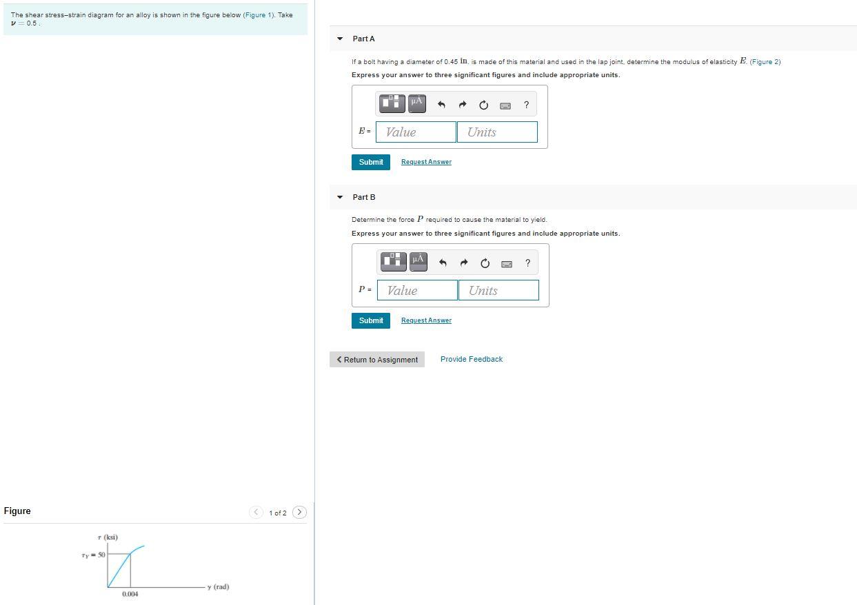Redo entry in Part B toolbar
Screen dimensions: 857x605
[x=464, y=263]
